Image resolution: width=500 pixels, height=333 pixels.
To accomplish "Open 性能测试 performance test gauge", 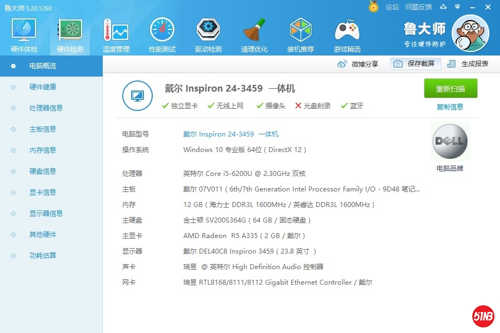I will click(162, 35).
